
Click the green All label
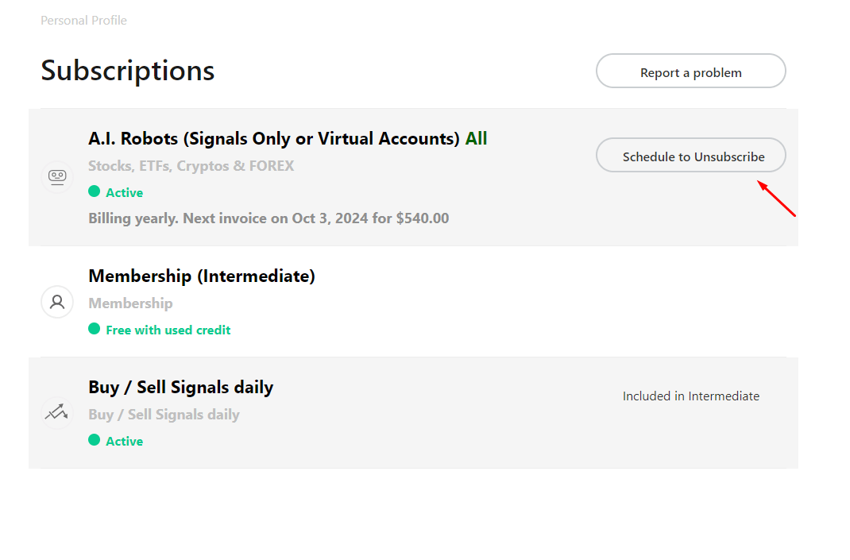[476, 139]
